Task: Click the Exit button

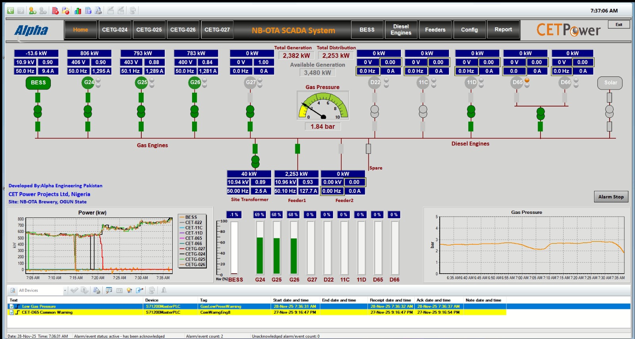Action: coord(619,25)
